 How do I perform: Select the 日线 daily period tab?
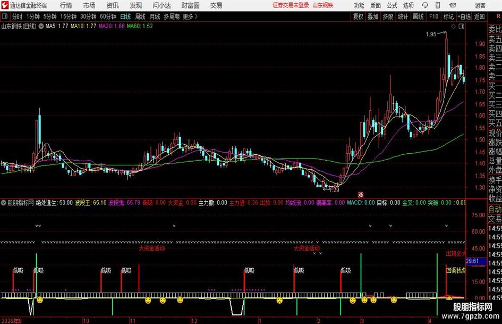[x=125, y=16]
